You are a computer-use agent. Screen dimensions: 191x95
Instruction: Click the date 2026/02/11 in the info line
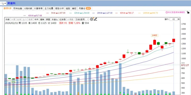11,23
